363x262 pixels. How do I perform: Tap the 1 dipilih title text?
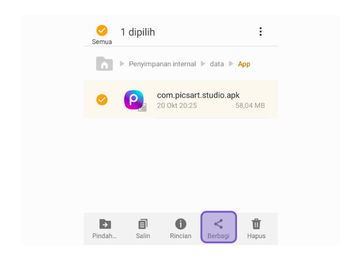click(x=138, y=32)
